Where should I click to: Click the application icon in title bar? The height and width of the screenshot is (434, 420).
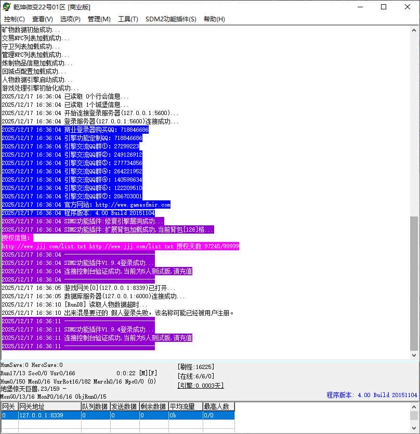tap(6, 7)
